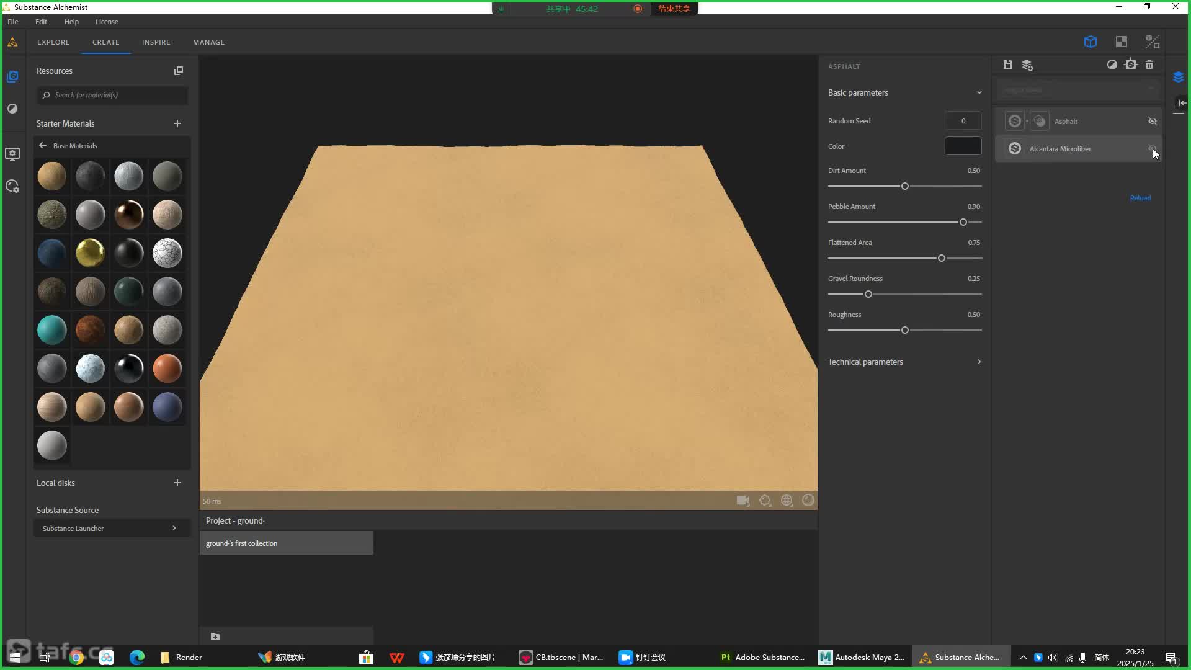Add a layer with the layers-plus icon
This screenshot has width=1191, height=670.
coord(1027,65)
